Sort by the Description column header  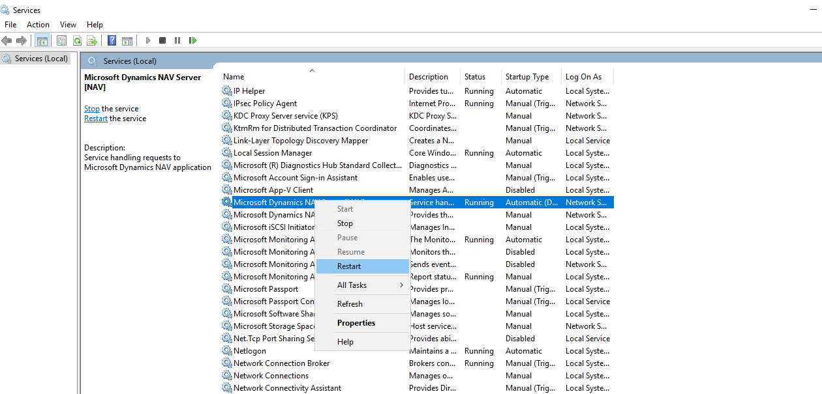click(433, 76)
